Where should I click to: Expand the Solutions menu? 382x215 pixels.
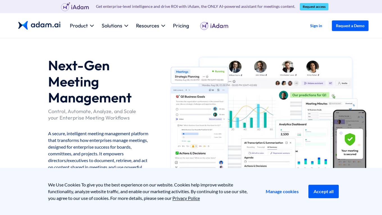click(115, 26)
